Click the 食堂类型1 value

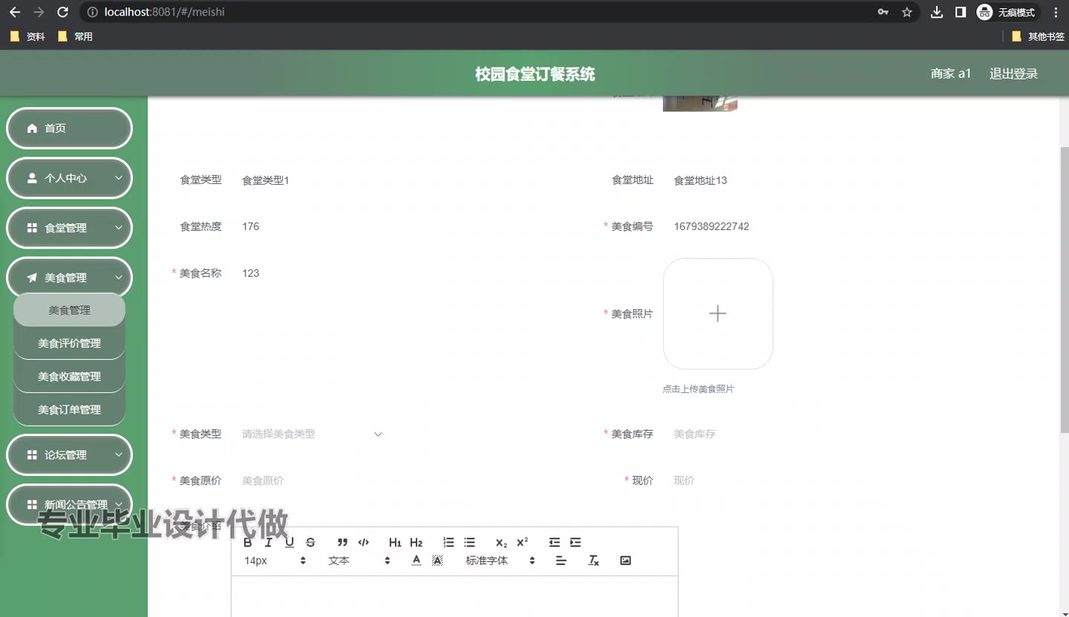[x=266, y=180]
